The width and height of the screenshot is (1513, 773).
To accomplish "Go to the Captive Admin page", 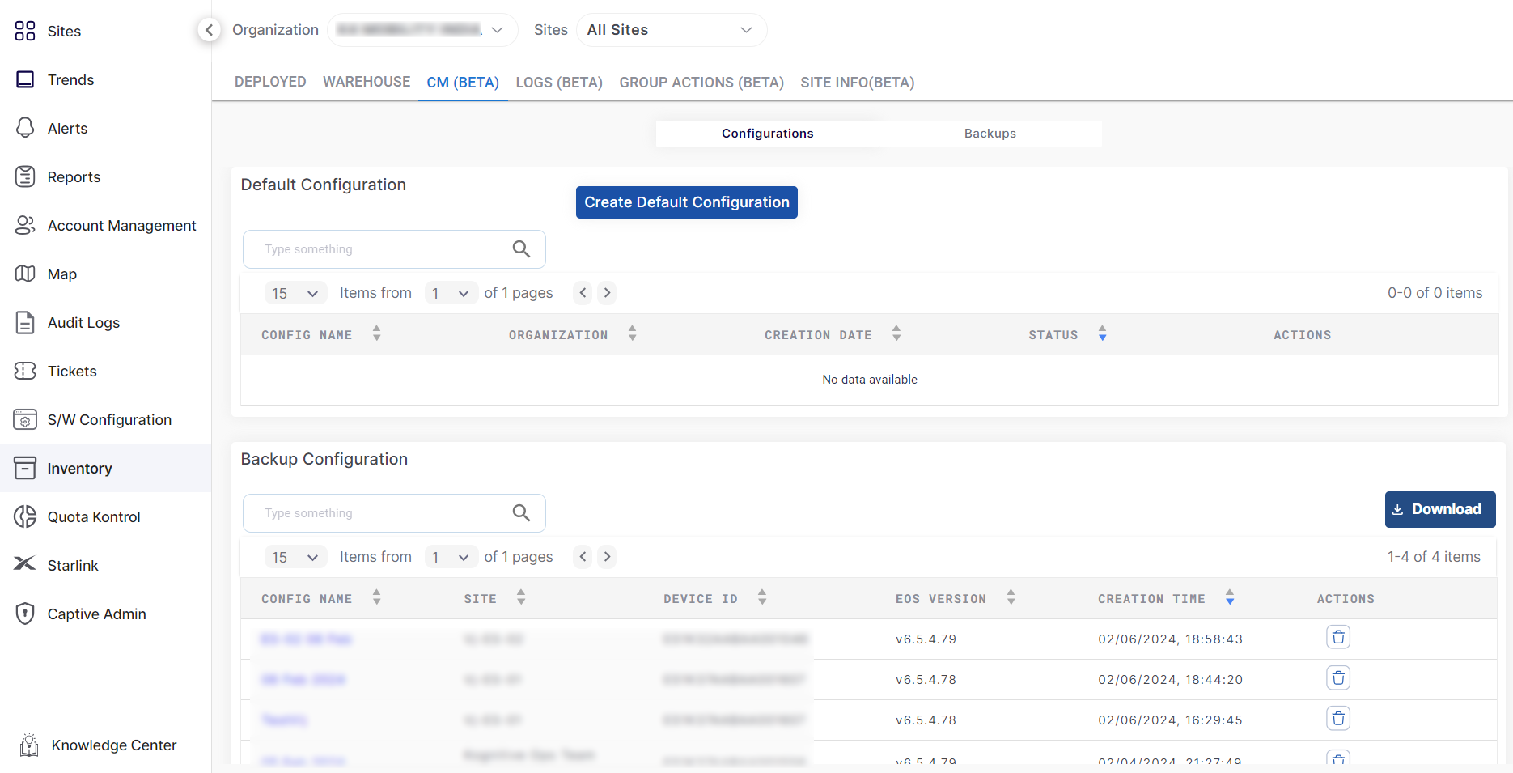I will (96, 614).
